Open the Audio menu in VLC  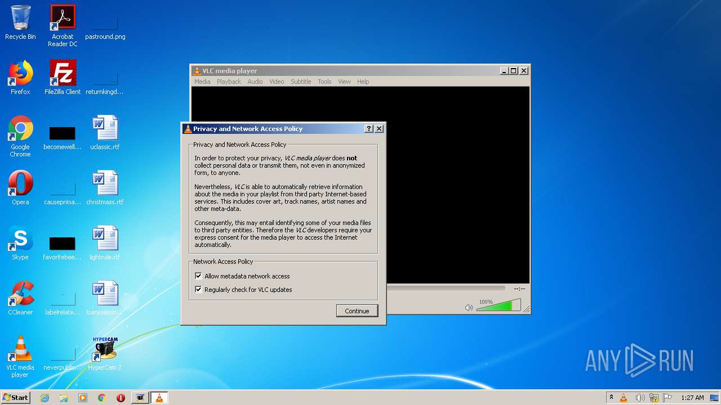tap(255, 82)
